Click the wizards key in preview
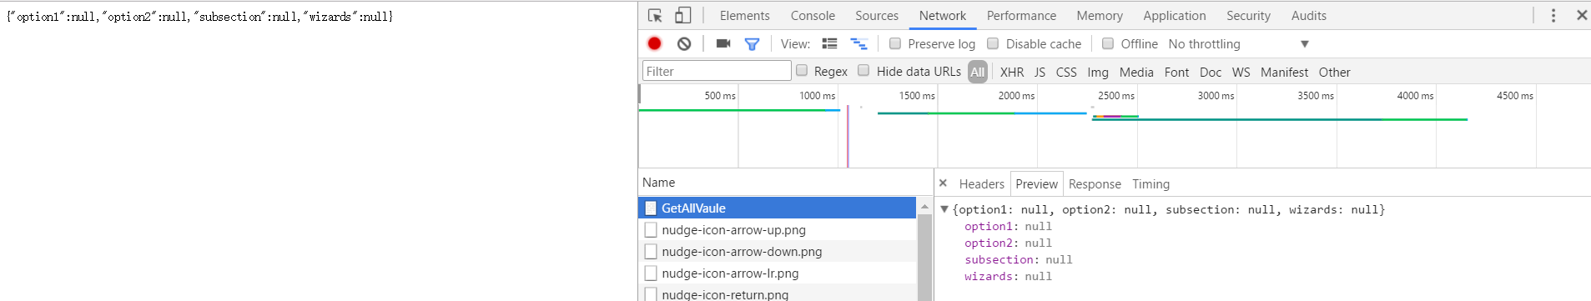 click(988, 276)
